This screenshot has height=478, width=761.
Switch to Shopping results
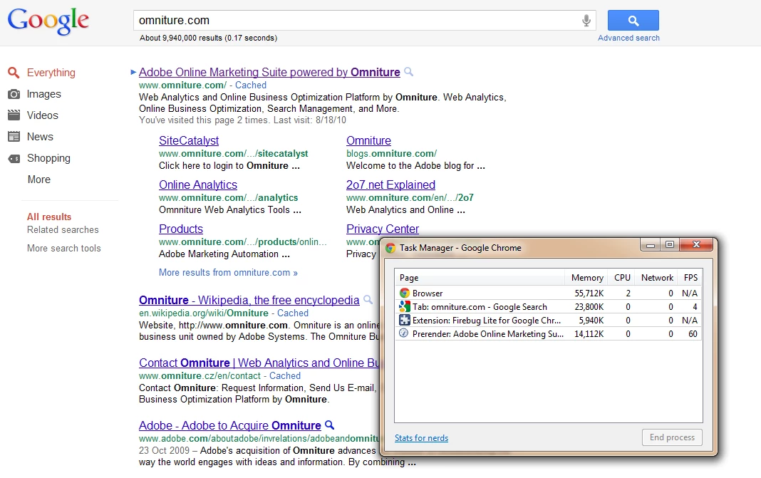[48, 158]
